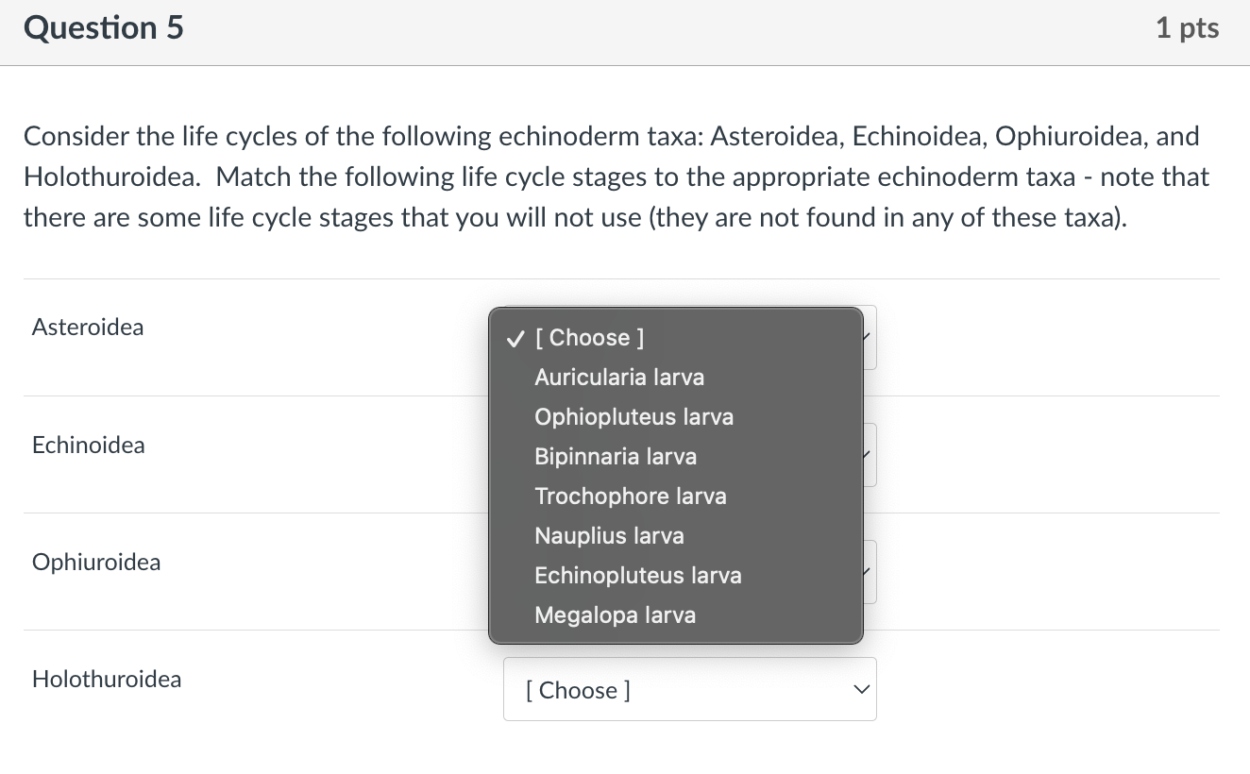1250x774 pixels.
Task: Click the Holothuroidea row label
Action: tap(106, 679)
